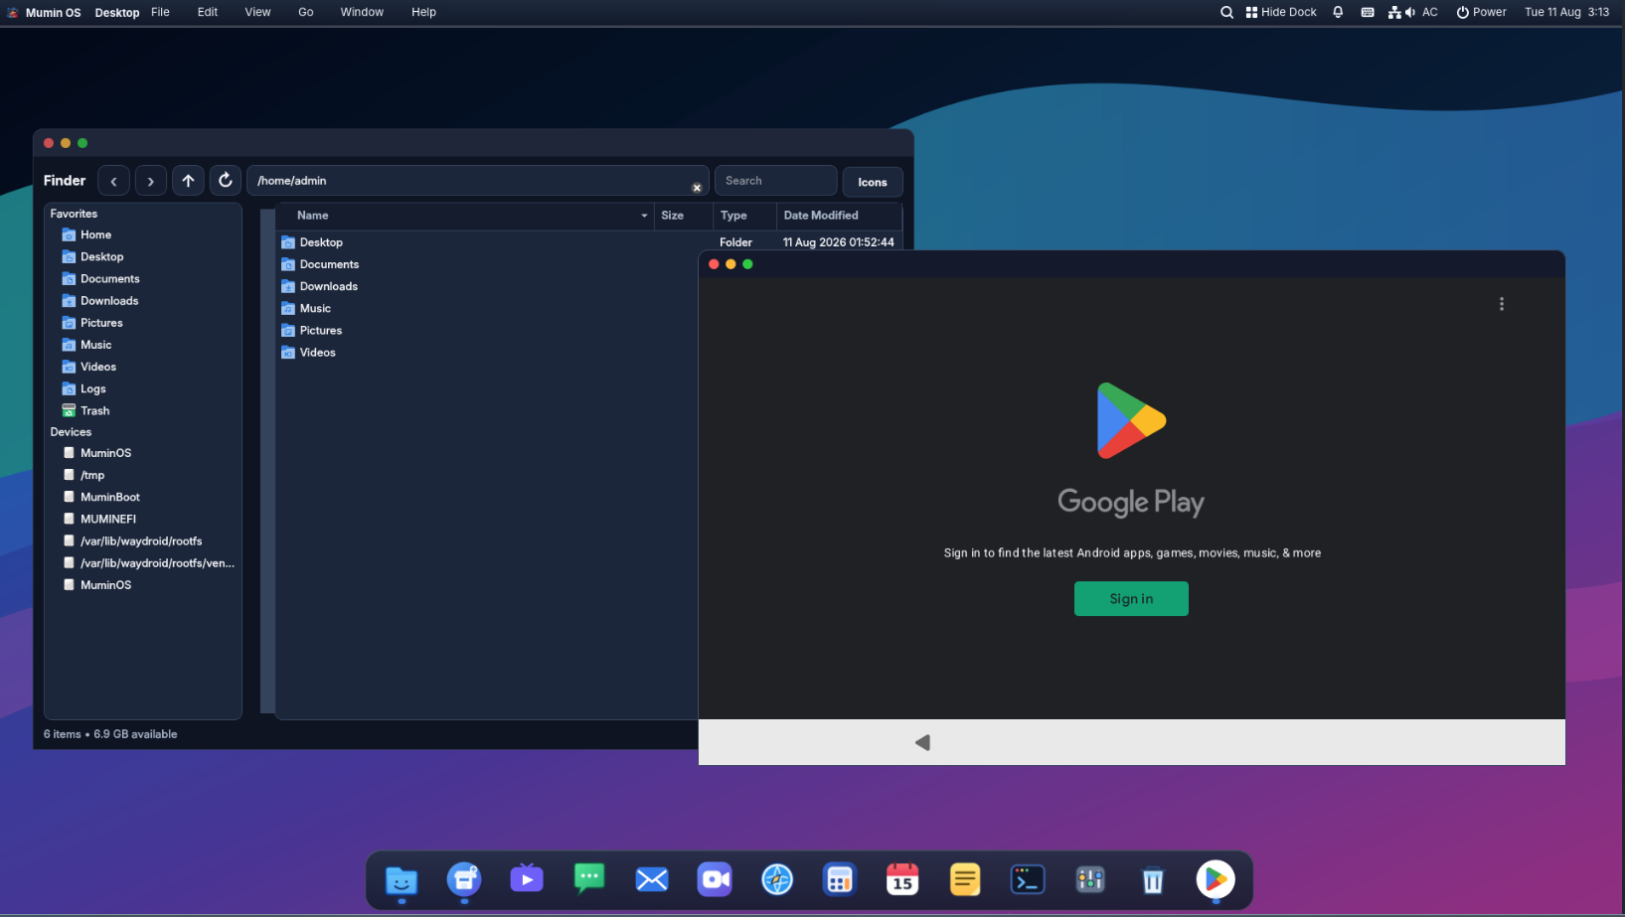The image size is (1625, 917).
Task: Open the Help menu
Action: [x=423, y=12]
